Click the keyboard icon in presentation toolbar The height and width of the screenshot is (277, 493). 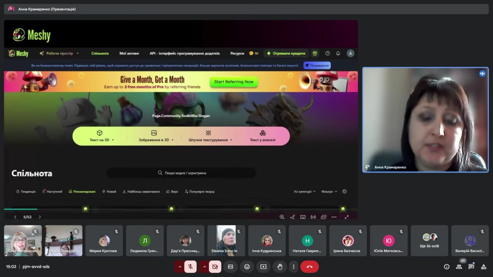303,217
